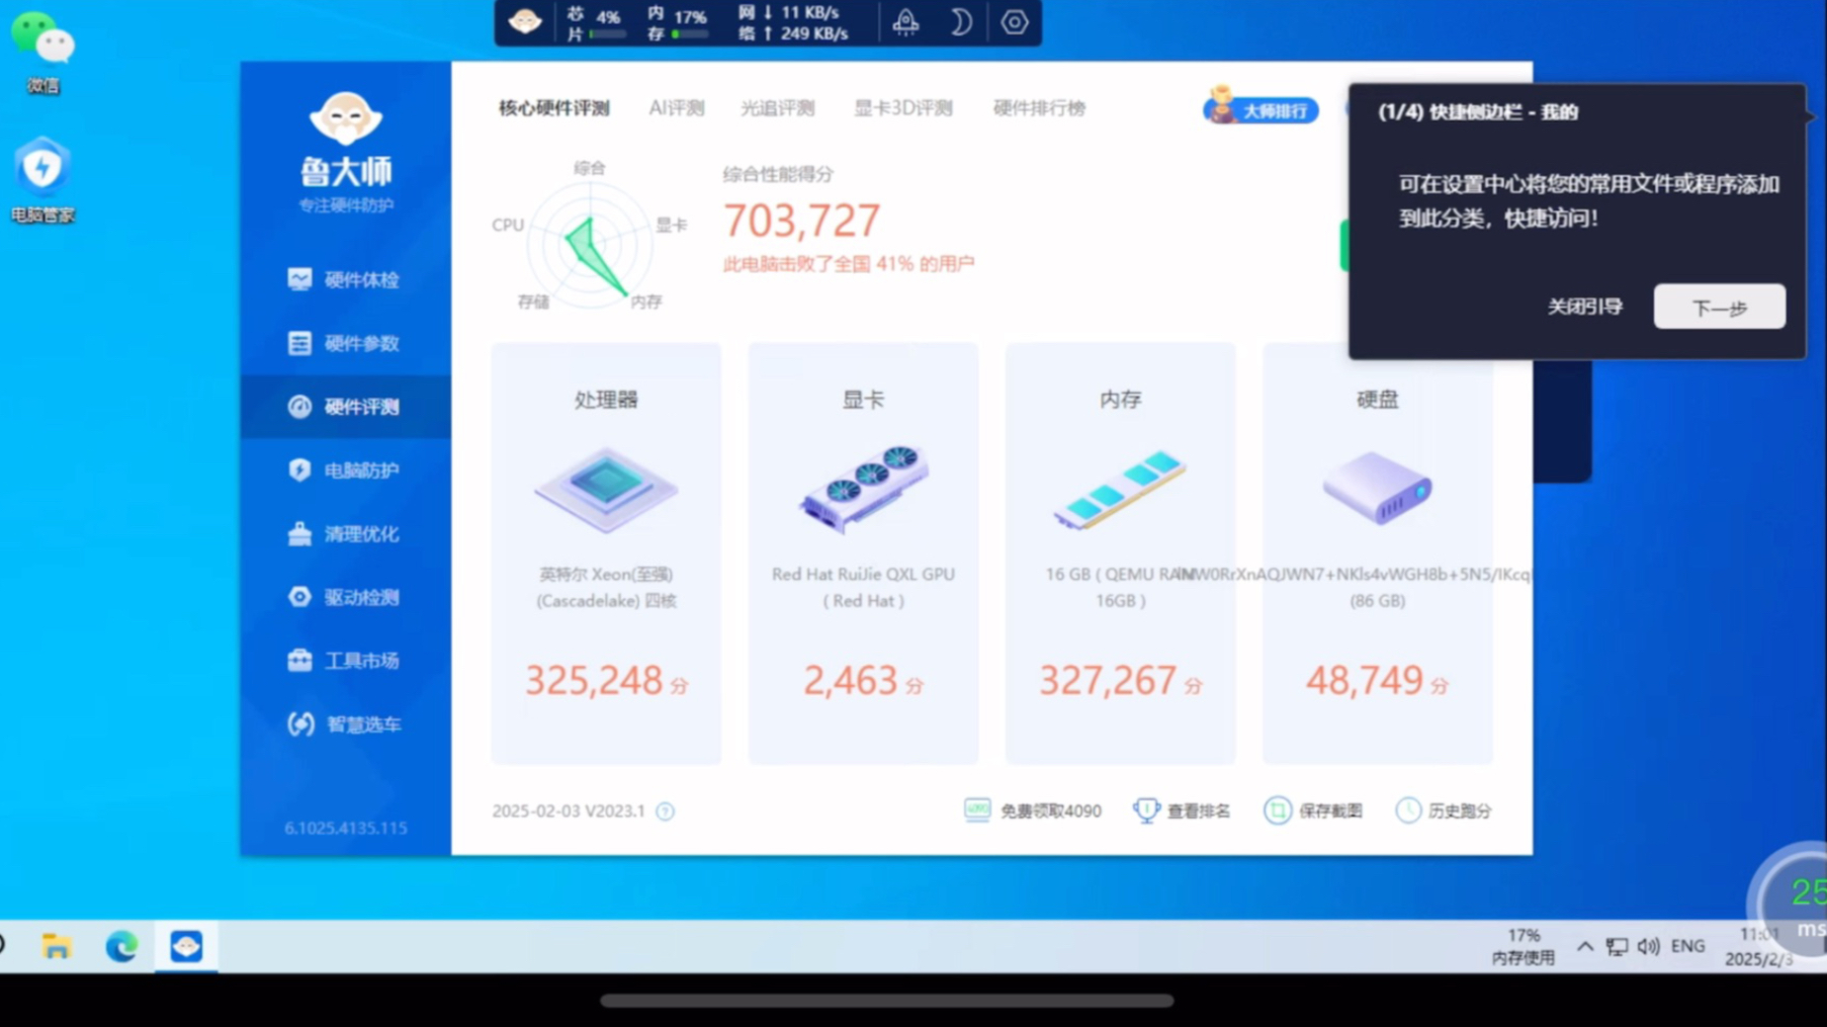Click the overall score 703,727
1827x1027 pixels.
click(x=802, y=220)
